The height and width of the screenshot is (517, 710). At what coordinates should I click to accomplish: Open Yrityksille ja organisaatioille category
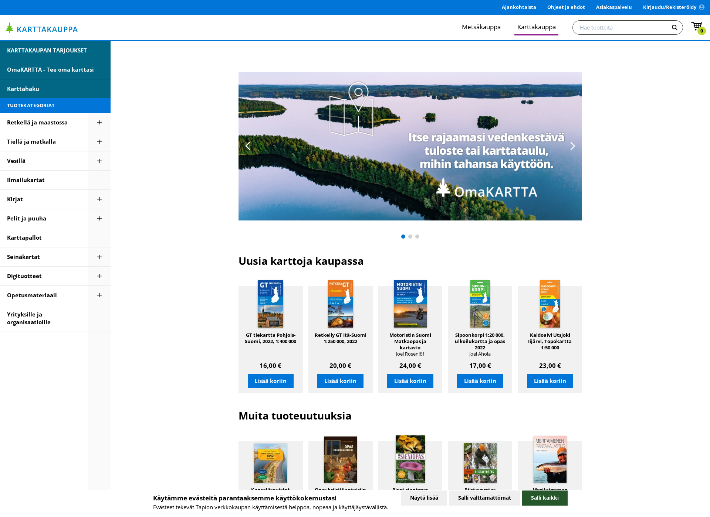(x=44, y=318)
